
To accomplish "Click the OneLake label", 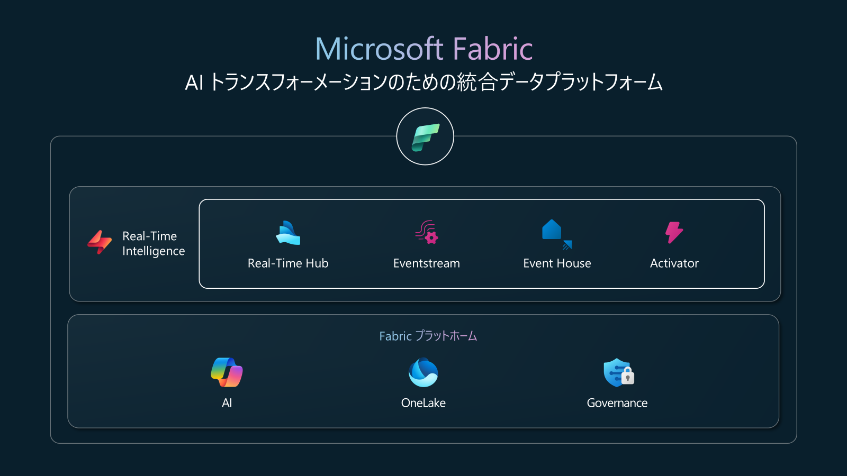I will click(424, 403).
